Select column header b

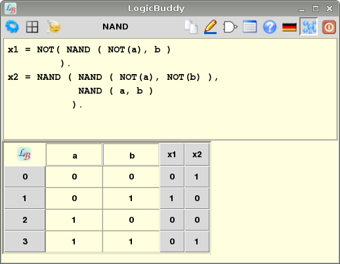pos(131,155)
